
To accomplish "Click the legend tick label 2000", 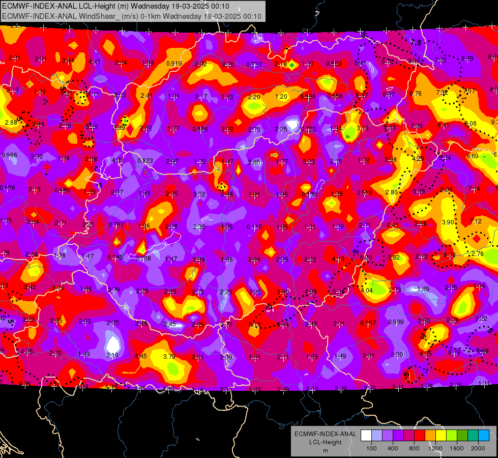I will (478, 448).
